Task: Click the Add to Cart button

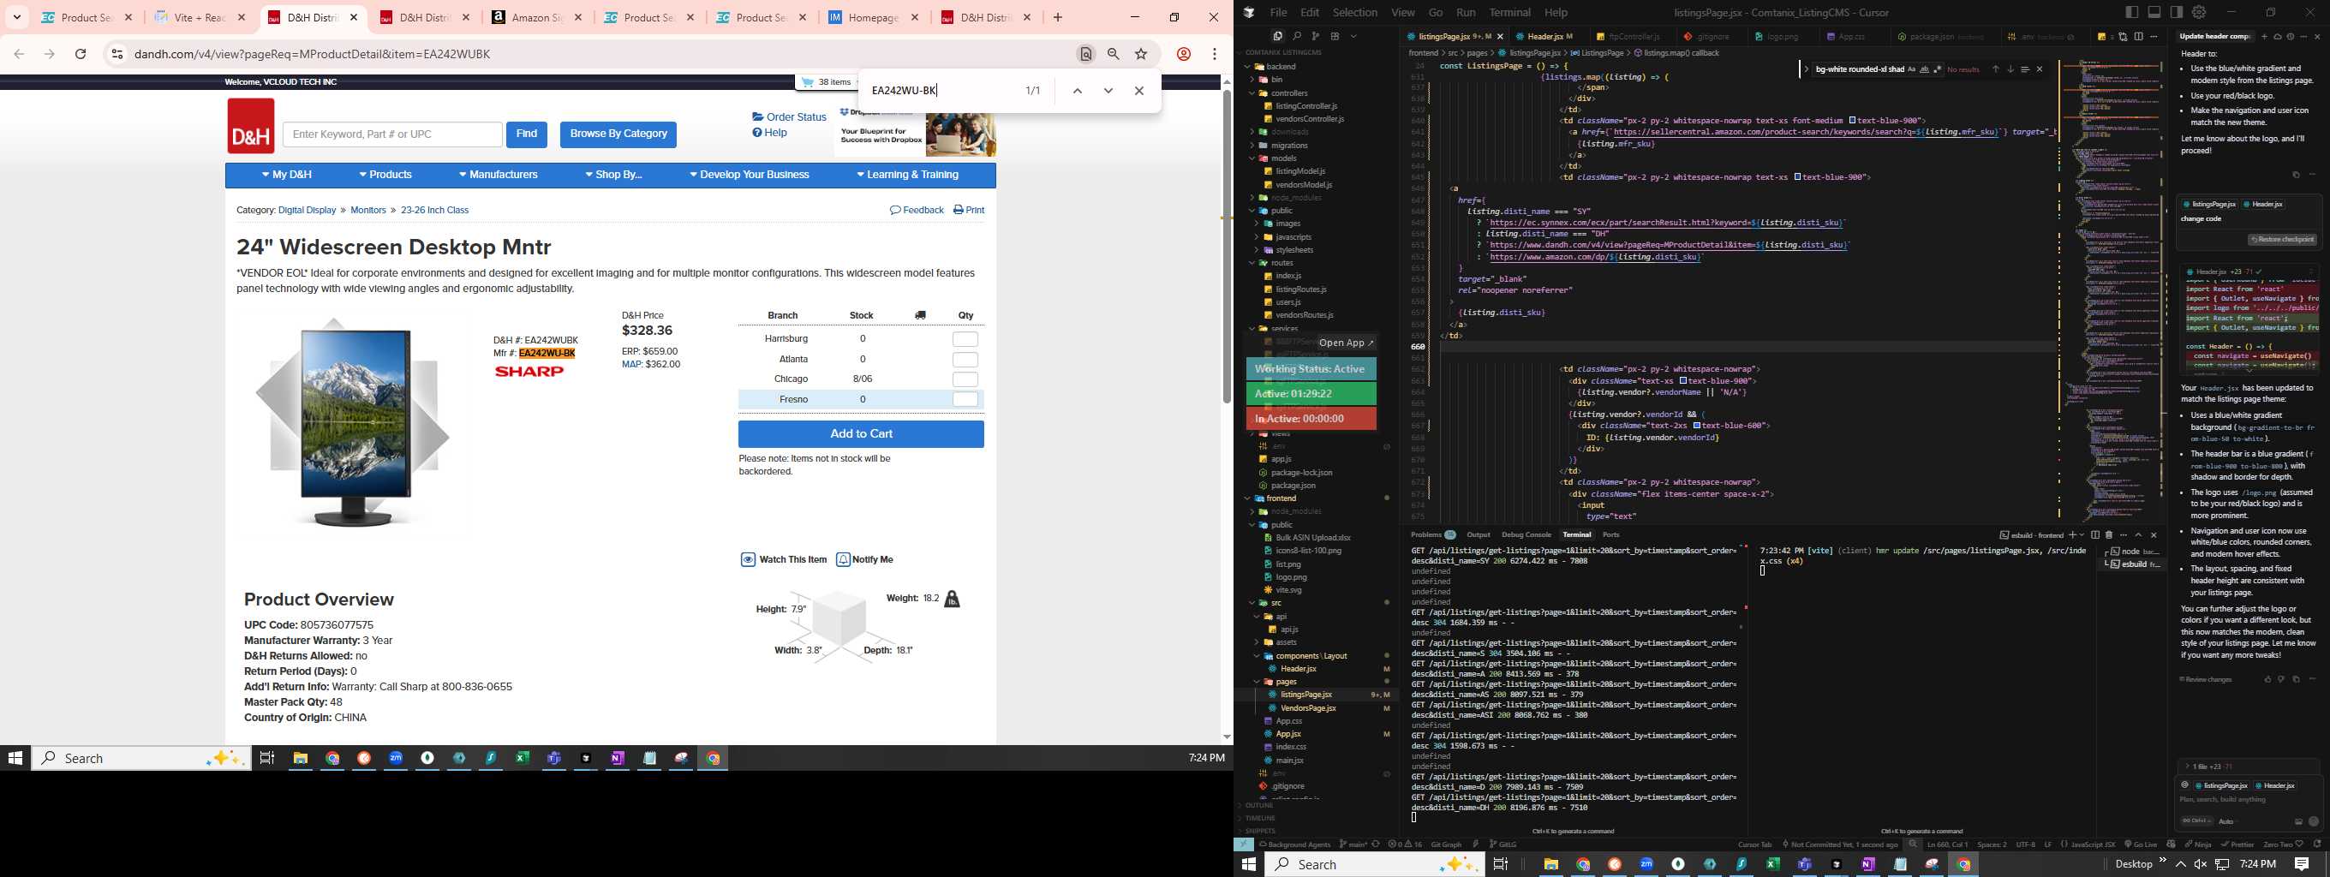Action: 861,434
